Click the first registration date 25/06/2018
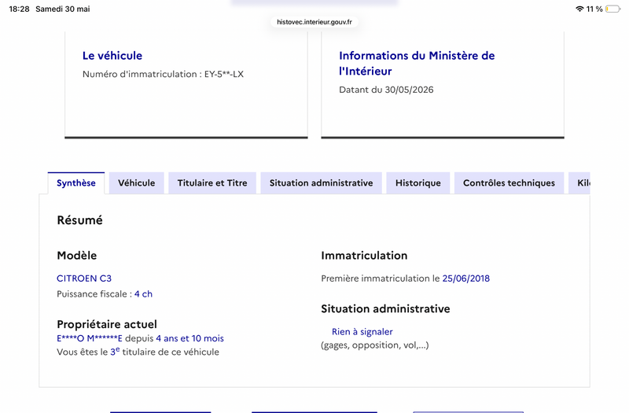 (x=465, y=278)
